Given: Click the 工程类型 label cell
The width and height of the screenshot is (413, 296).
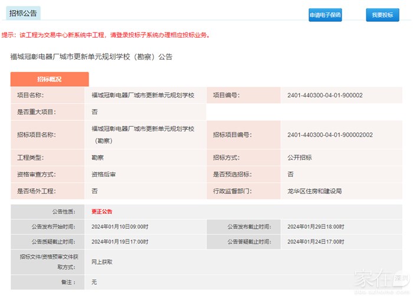Looking at the screenshot, I should [x=31, y=158].
